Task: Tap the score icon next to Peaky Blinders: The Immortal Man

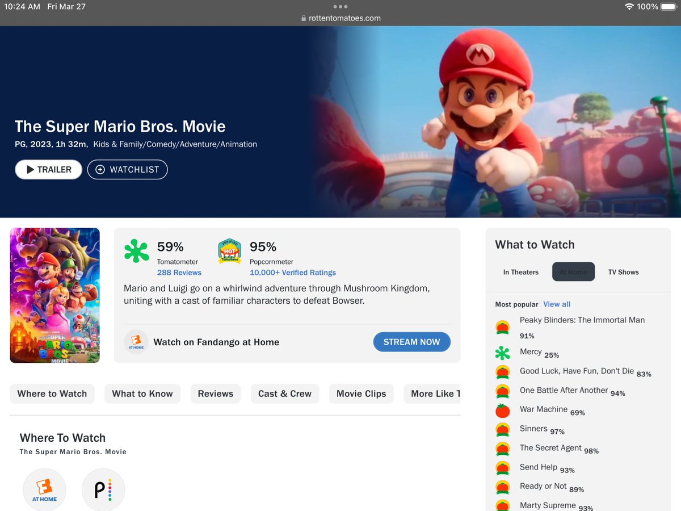Action: point(502,328)
